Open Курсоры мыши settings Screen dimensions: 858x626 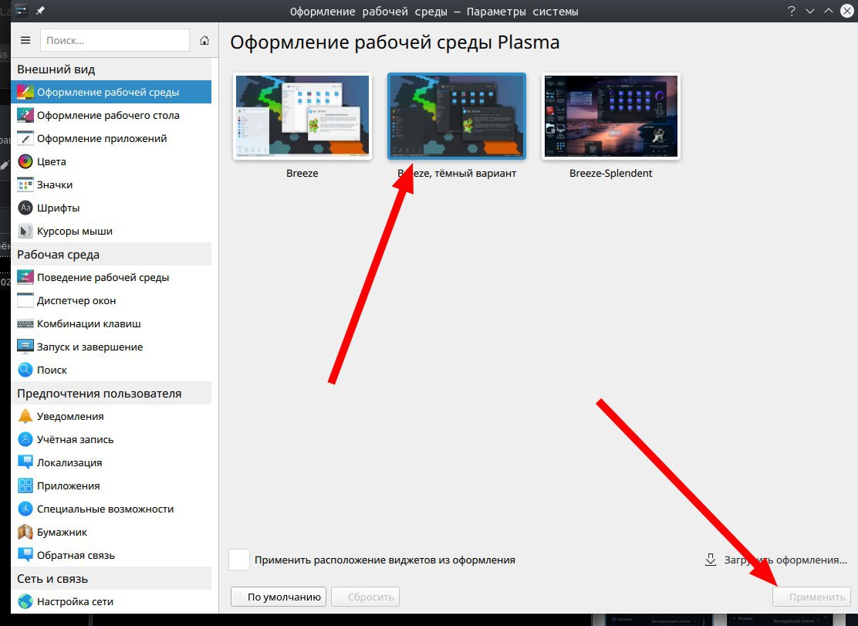111,231
